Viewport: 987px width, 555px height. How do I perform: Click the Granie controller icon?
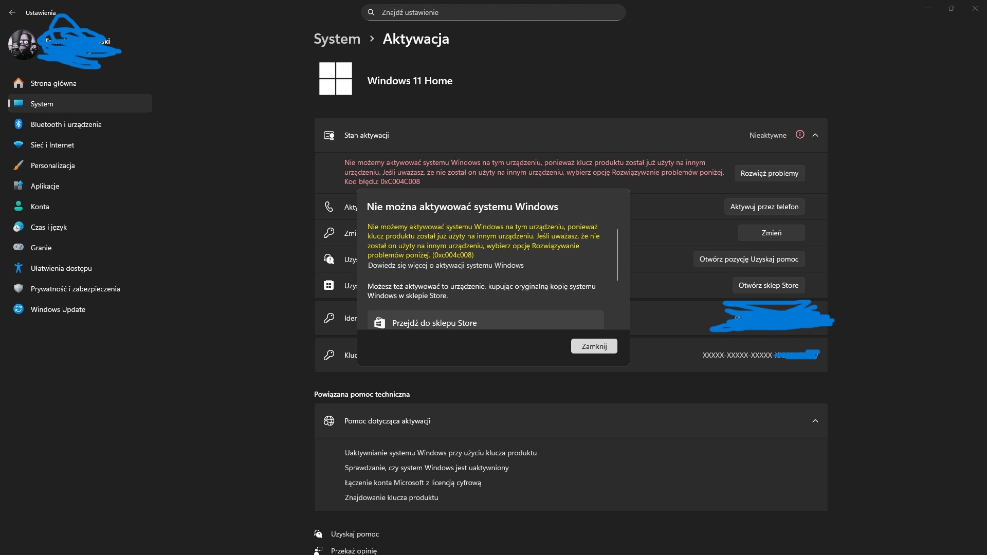[19, 248]
